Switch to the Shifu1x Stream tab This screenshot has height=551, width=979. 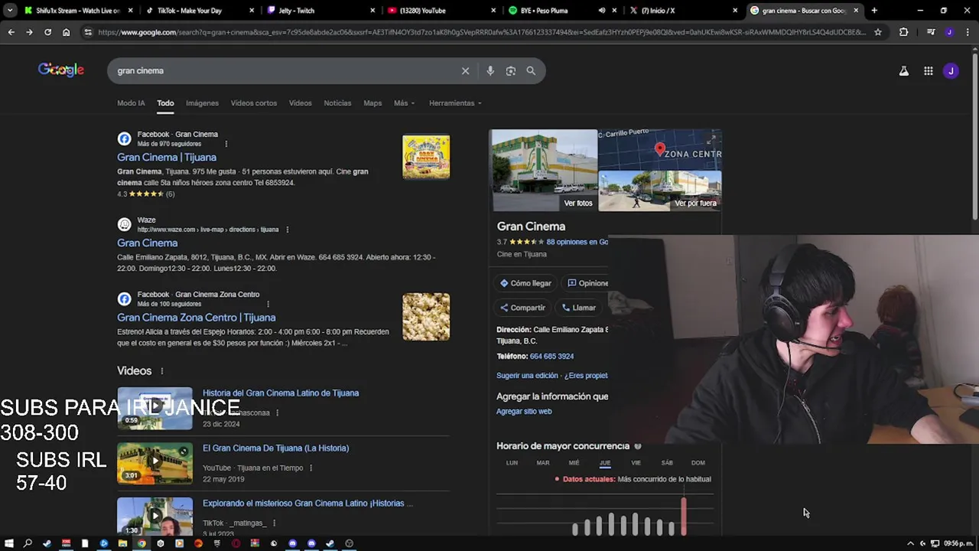coord(78,11)
